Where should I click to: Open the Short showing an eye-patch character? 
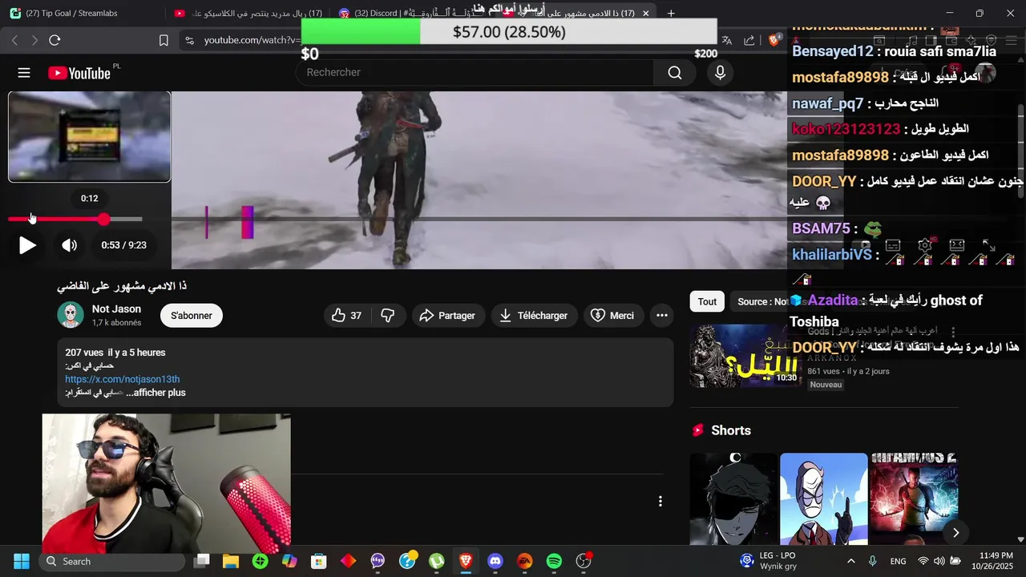[733, 499]
